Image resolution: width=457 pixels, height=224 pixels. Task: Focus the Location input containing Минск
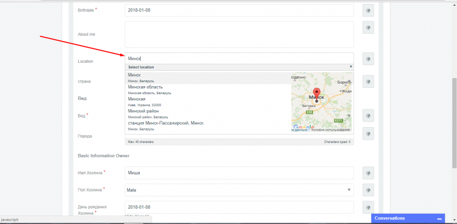pos(239,59)
